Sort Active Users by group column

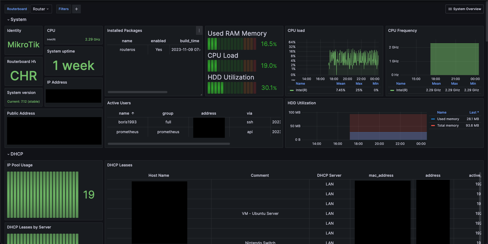tap(168, 113)
